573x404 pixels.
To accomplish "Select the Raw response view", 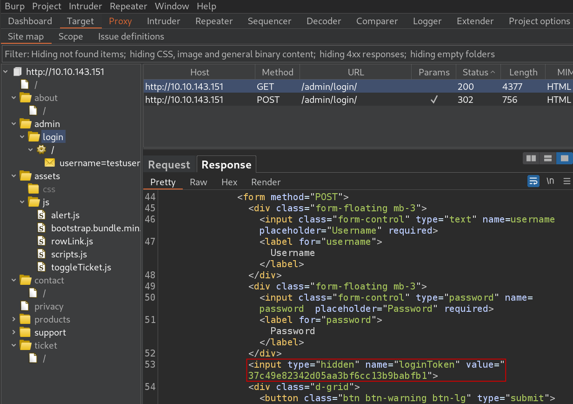I will [198, 182].
